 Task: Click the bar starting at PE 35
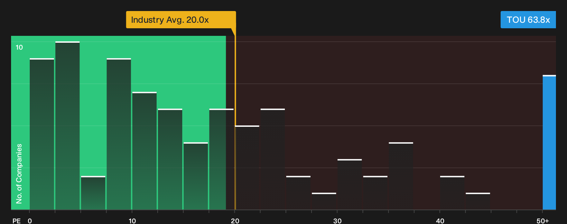pos(401,176)
